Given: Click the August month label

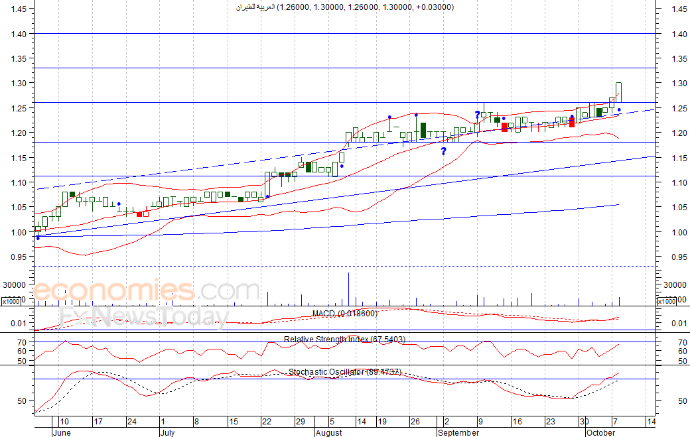Looking at the screenshot, I should tap(328, 432).
